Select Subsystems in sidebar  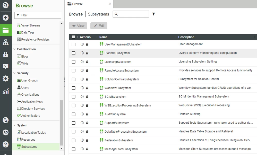(x=36, y=147)
